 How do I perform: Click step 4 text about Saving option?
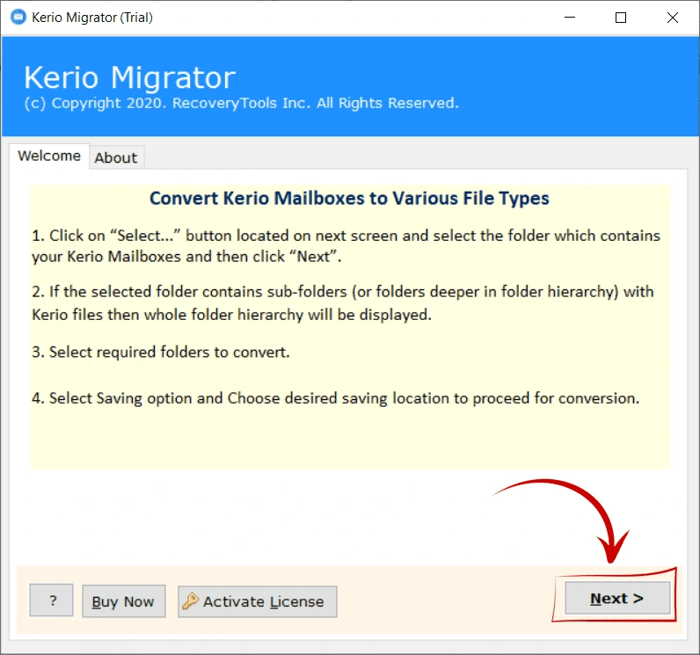(335, 398)
